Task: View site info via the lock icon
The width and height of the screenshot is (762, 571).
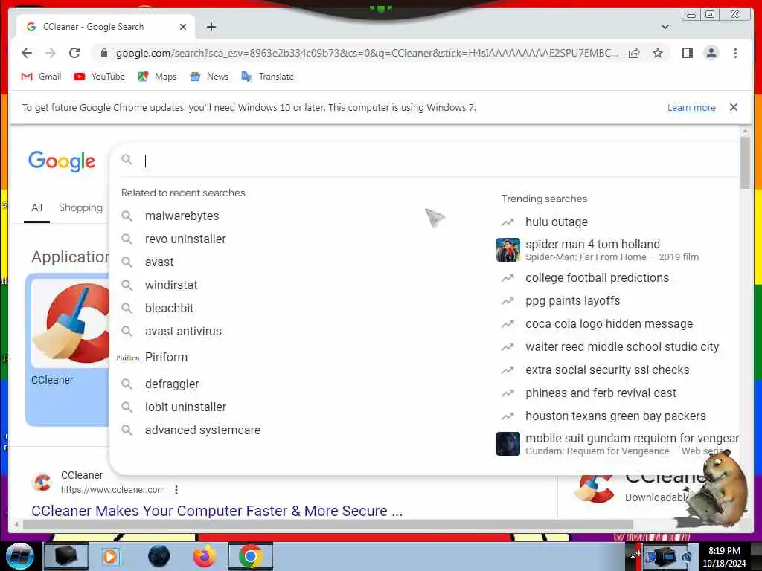Action: pos(103,53)
